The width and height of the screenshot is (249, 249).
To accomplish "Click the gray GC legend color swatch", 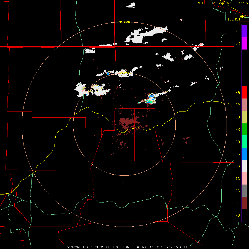I will (x=244, y=191).
